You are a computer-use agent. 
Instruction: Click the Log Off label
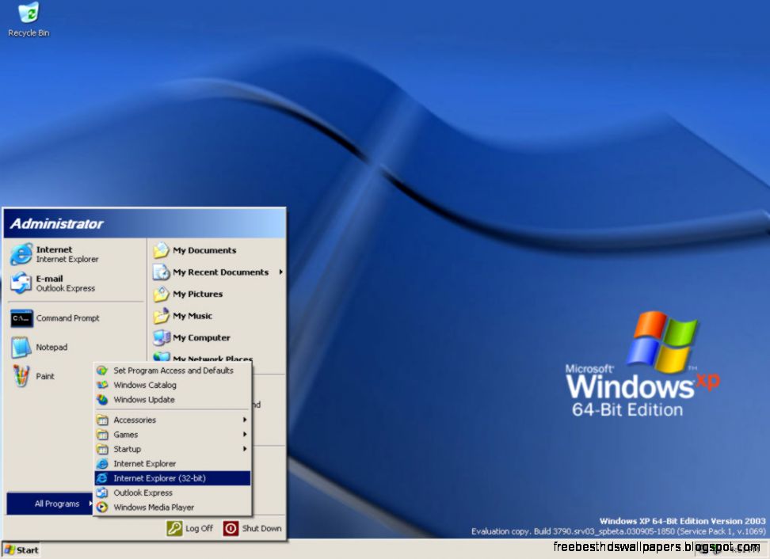[x=200, y=529]
